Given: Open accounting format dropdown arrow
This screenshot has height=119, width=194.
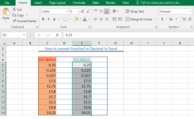Looking at the screenshot, I should tap(166, 19).
